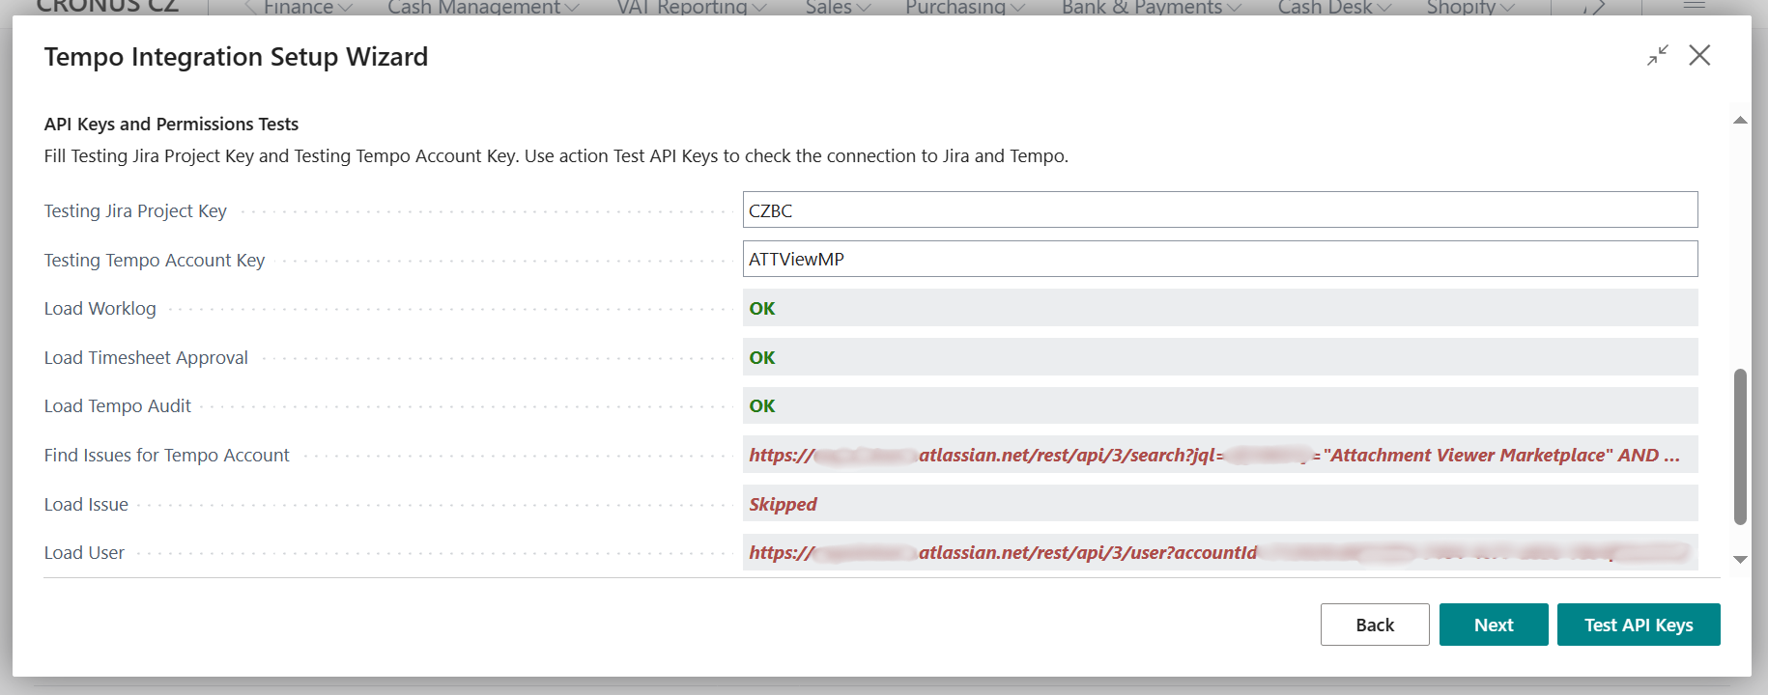
Task: Click the Load Worklog OK result
Action: (x=762, y=309)
